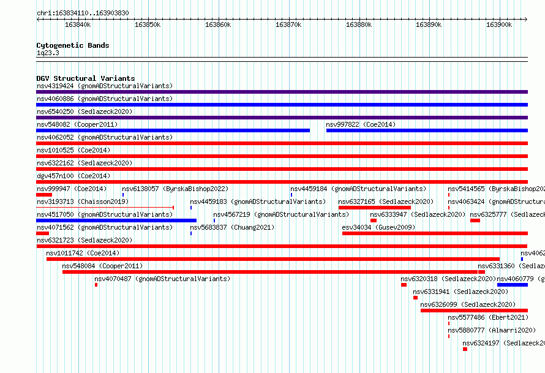
Task: Click the nsv6333947 (Sedlazeck2020) label
Action: click(418, 214)
